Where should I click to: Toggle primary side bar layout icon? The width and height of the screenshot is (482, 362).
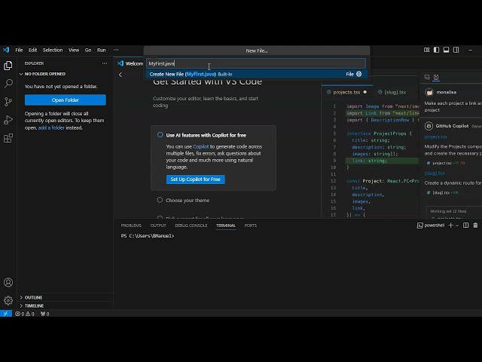coord(437,50)
